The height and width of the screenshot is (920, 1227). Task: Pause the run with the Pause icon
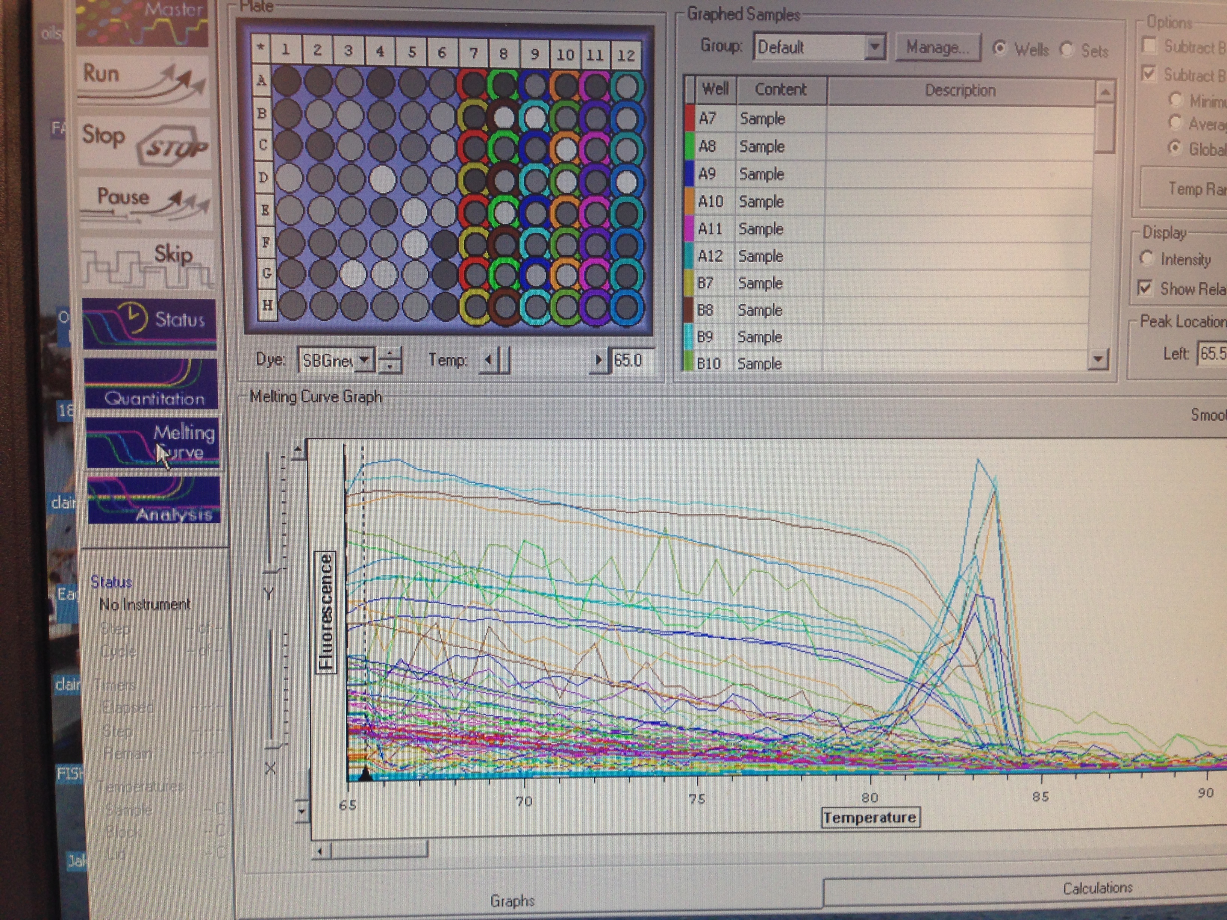click(x=145, y=204)
